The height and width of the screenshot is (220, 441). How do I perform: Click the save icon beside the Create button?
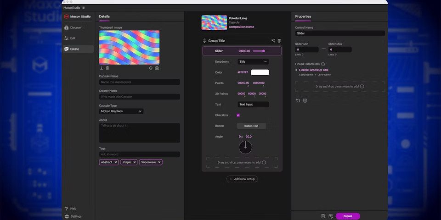point(330,216)
